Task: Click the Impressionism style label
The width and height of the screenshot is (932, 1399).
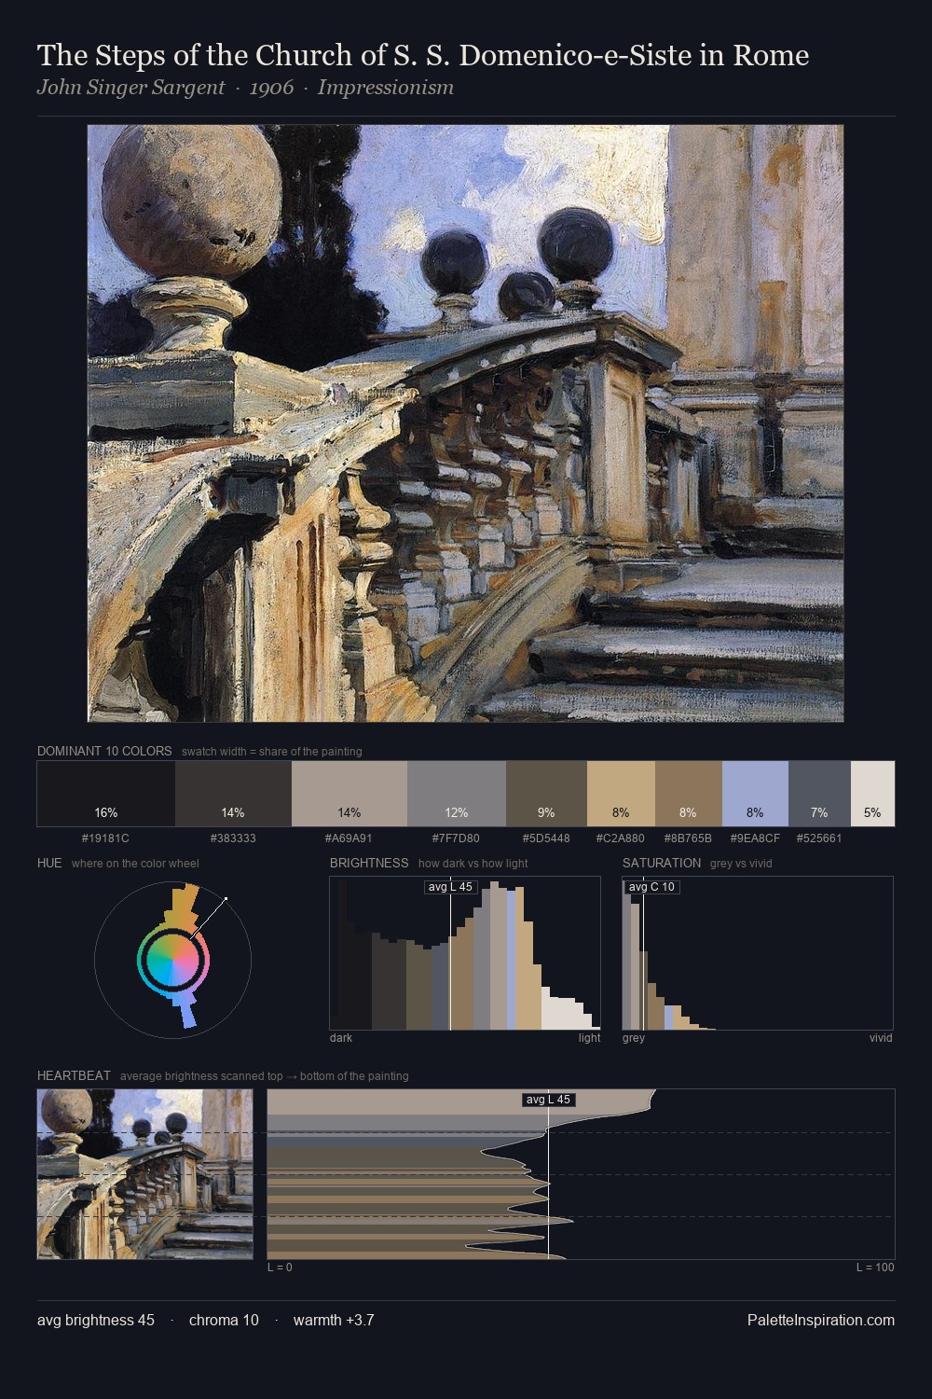Action: click(385, 88)
